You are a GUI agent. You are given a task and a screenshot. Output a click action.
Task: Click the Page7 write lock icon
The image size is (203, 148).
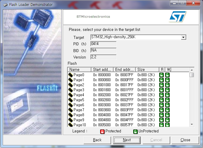pos(168,110)
